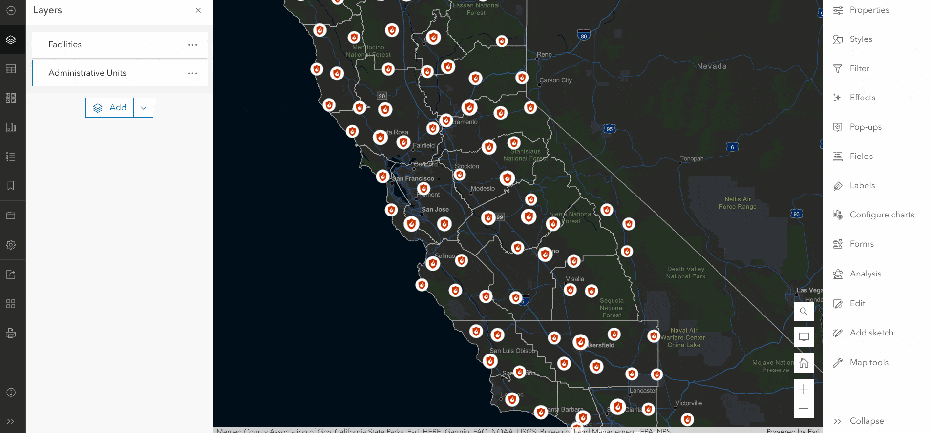Show the Legend from the dark sidebar
This screenshot has height=433, width=931.
click(11, 157)
